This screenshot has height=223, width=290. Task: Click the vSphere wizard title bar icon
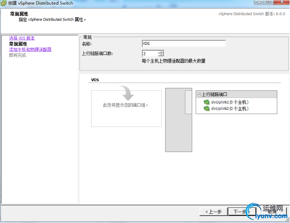3,3
